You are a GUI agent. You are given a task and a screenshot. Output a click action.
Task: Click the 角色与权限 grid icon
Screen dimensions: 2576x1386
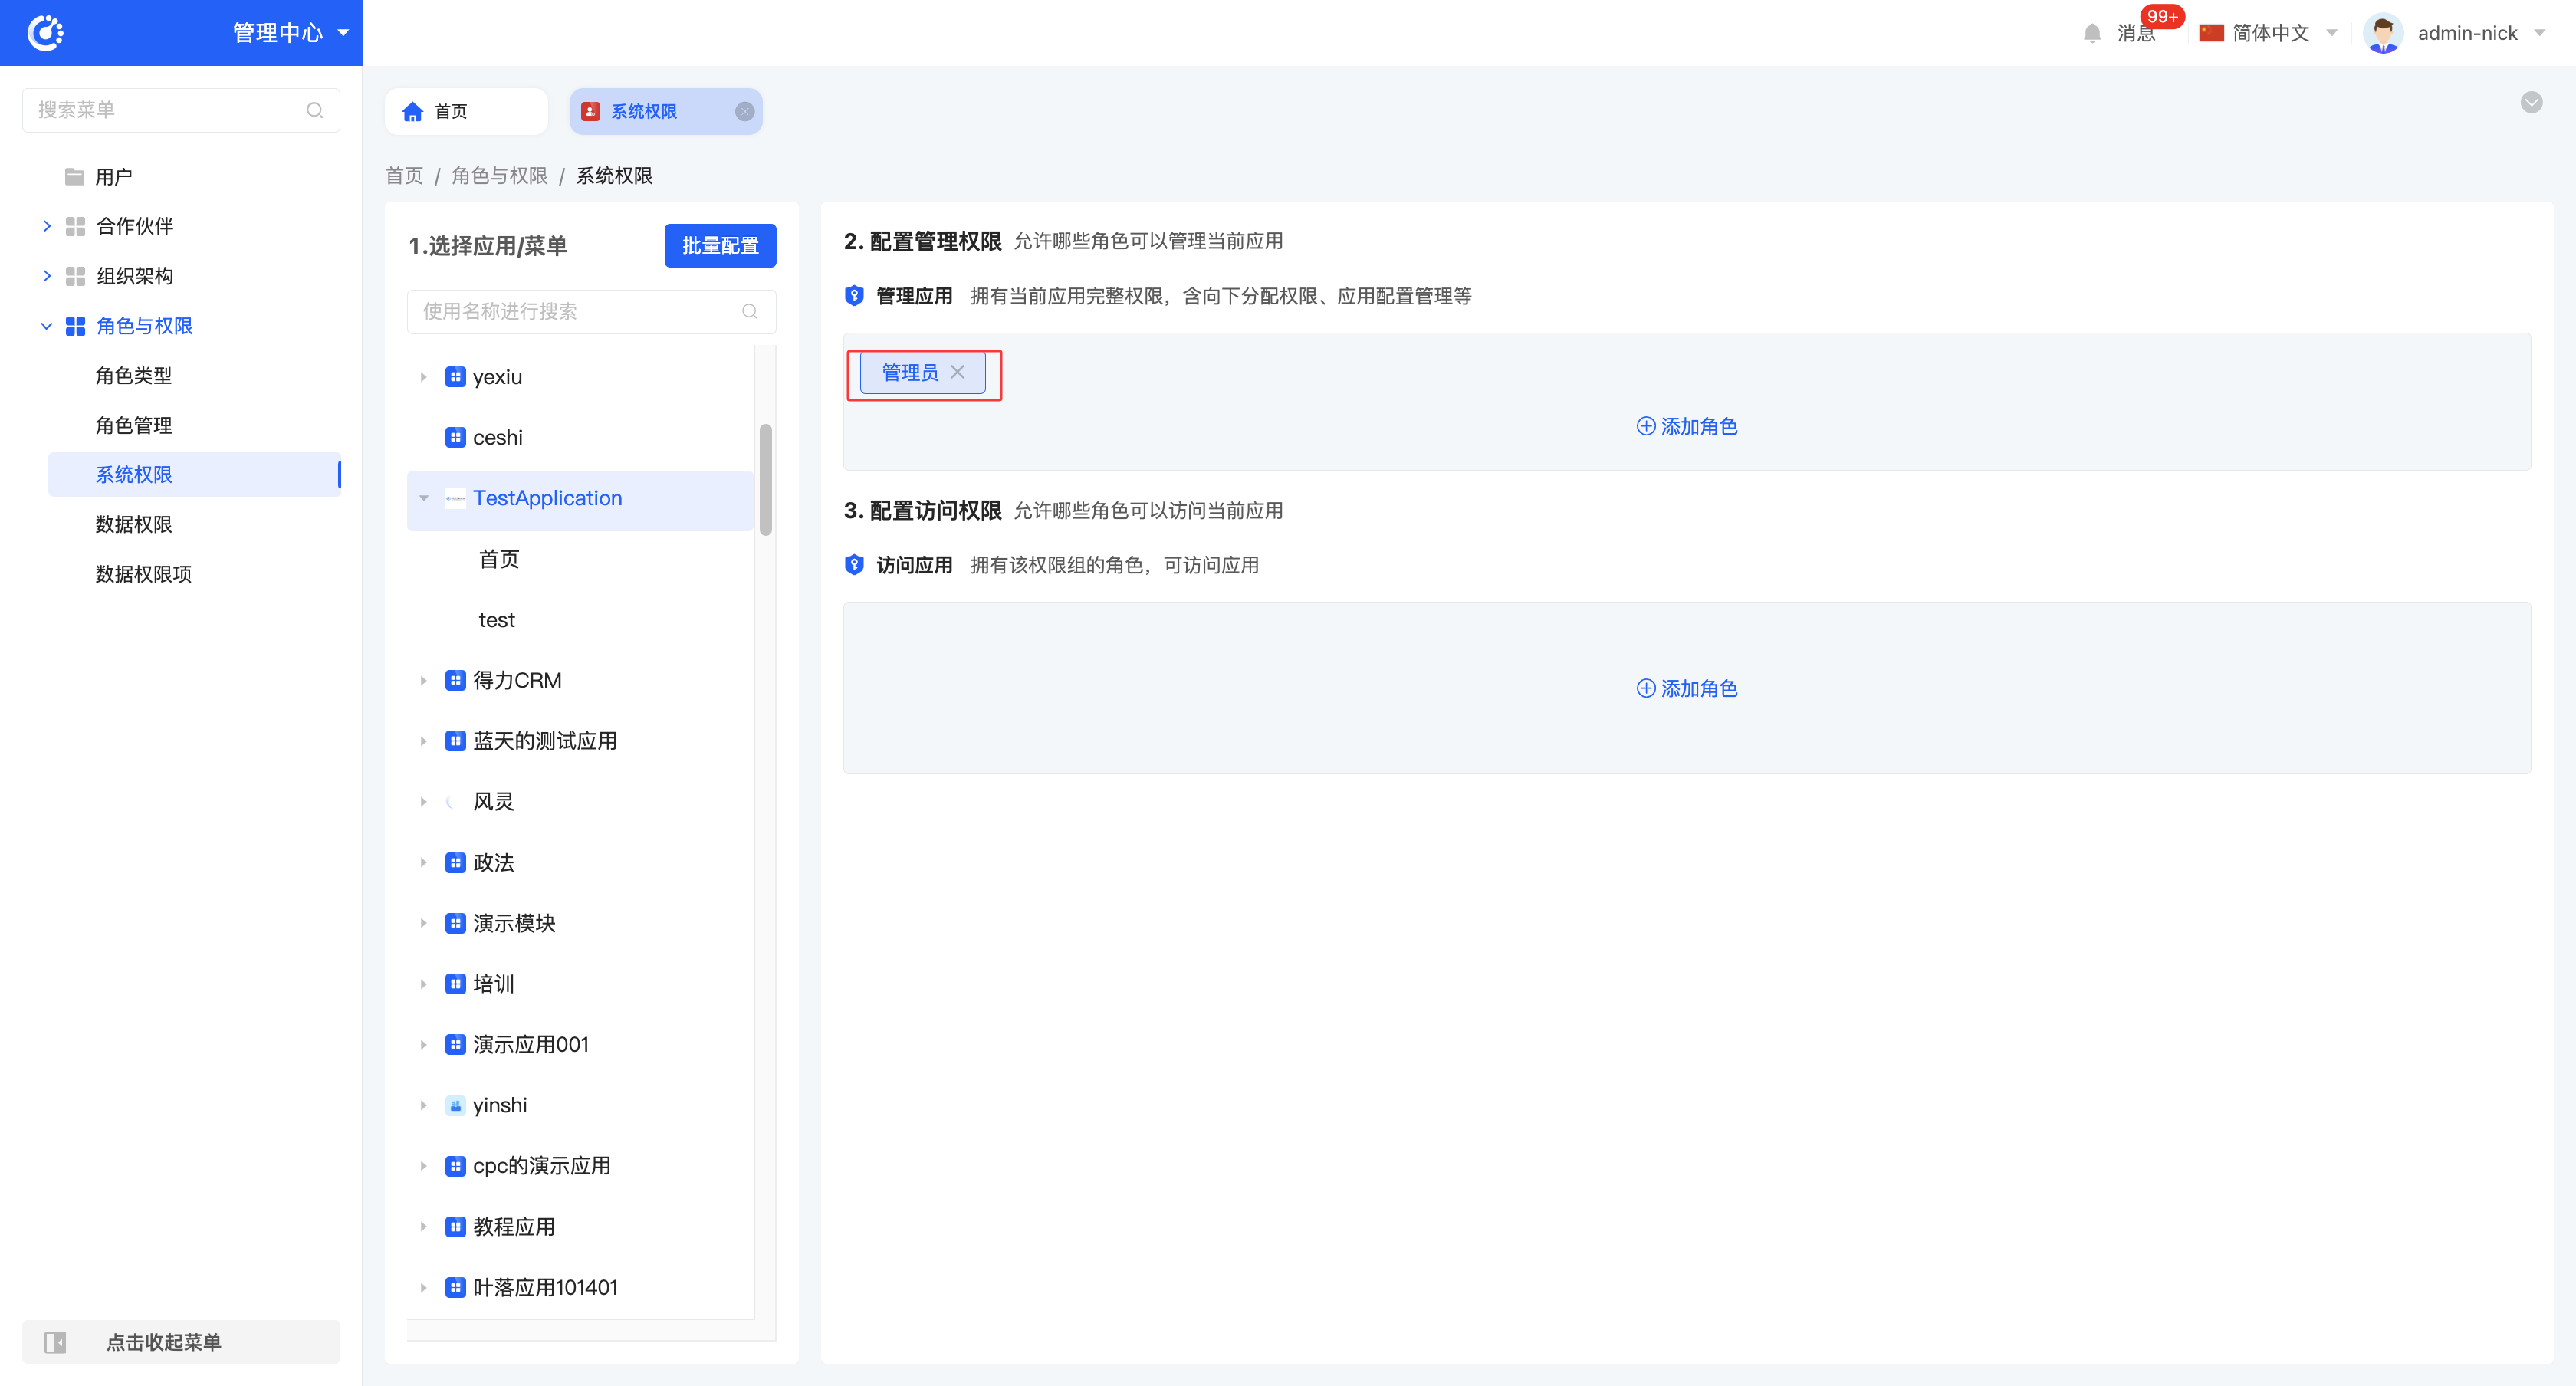coord(75,326)
